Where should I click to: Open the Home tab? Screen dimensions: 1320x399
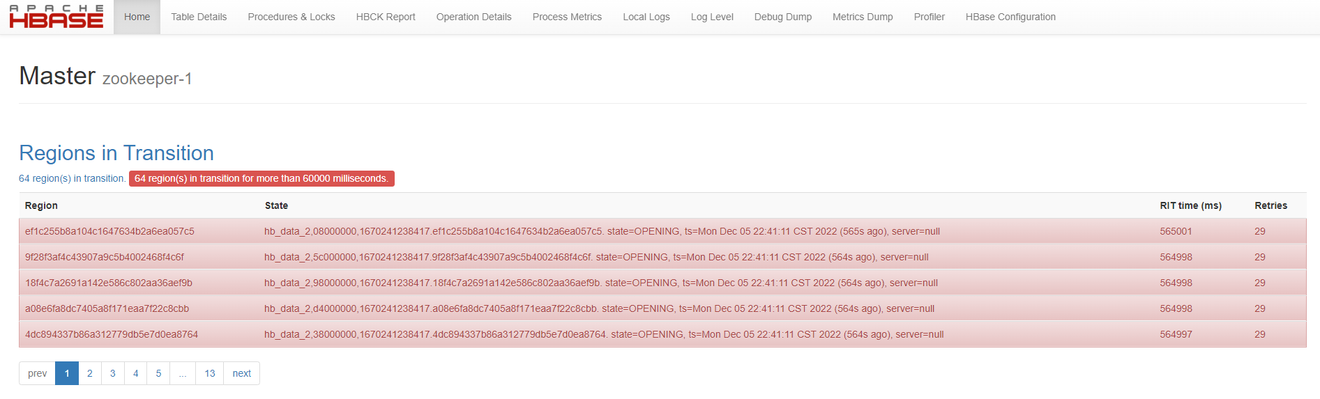point(137,17)
